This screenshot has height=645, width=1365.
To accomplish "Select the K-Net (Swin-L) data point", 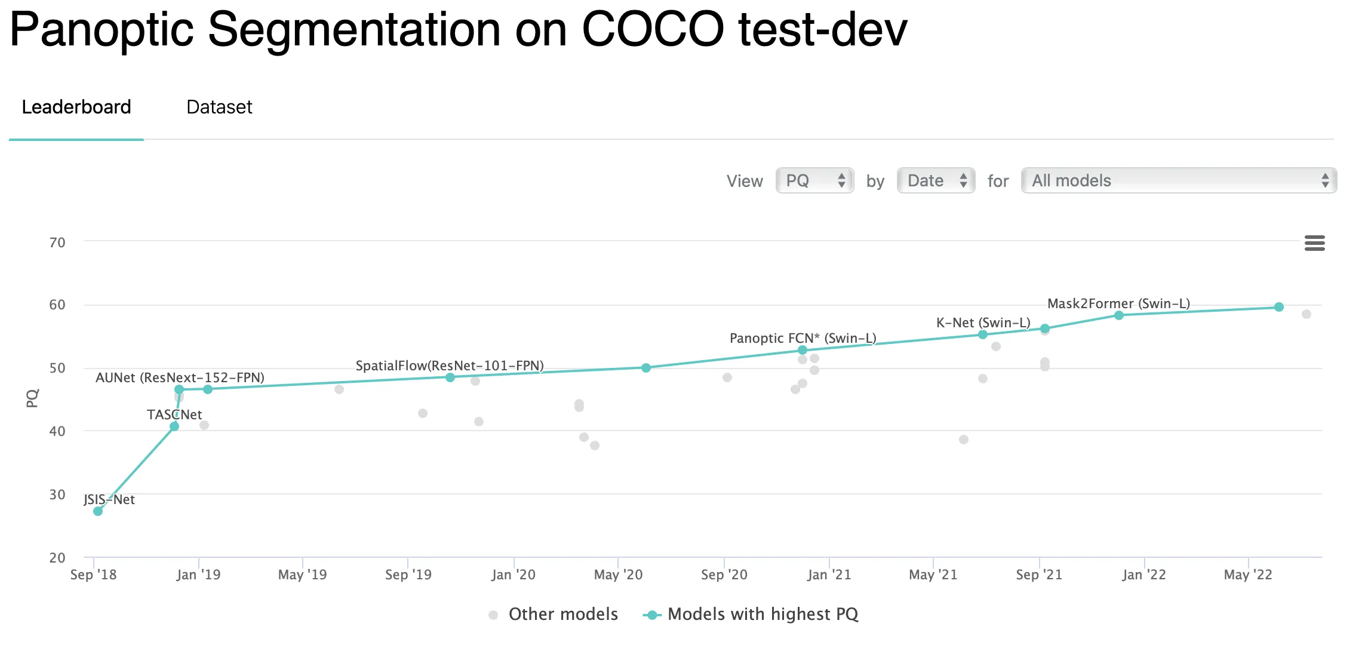I will [983, 334].
